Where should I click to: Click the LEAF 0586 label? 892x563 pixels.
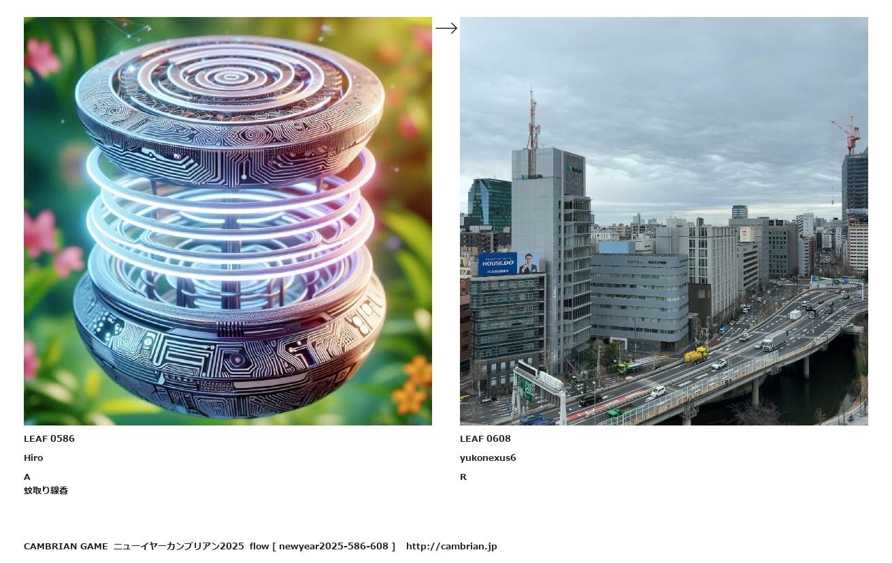(49, 438)
